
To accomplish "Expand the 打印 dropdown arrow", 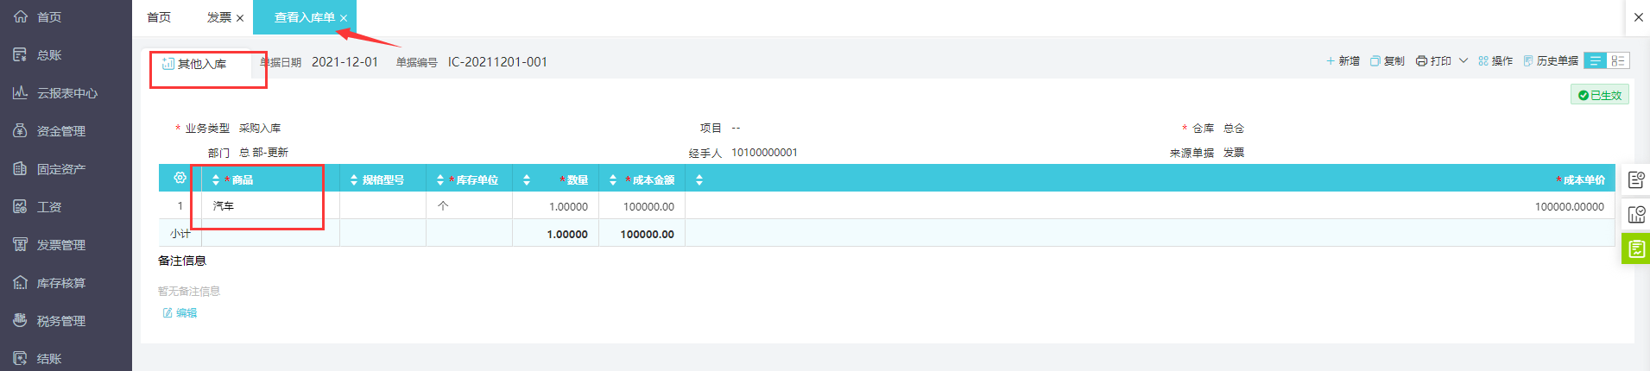I will pyautogui.click(x=1464, y=60).
